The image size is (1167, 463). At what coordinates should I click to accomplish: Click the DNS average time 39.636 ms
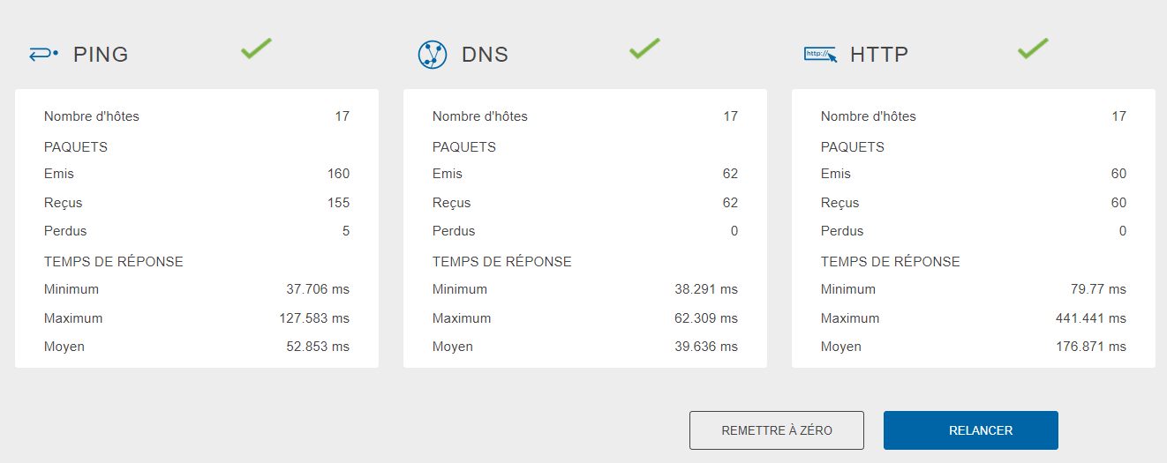coord(707,347)
